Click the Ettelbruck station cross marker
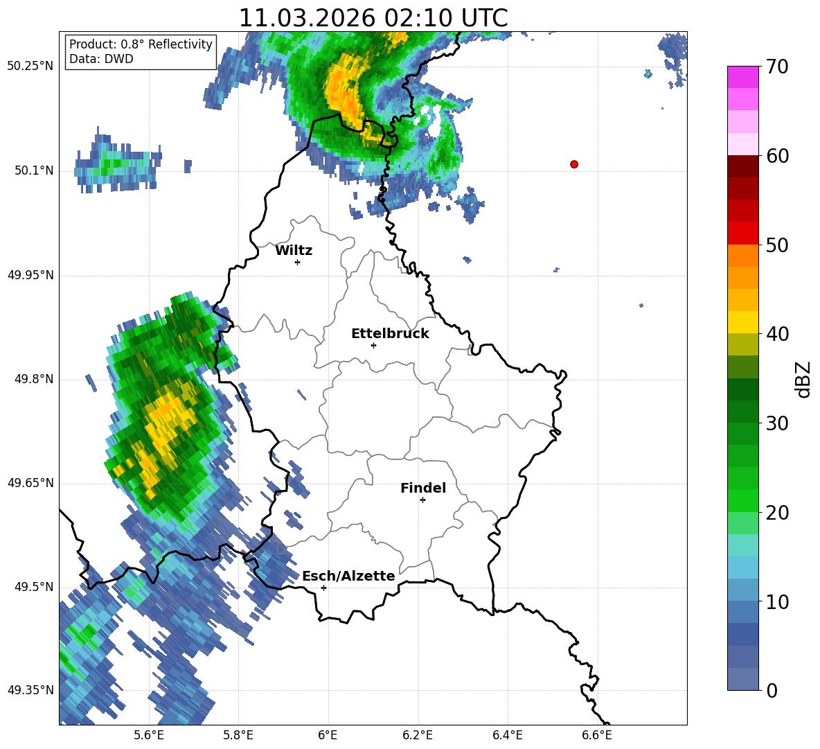 pyautogui.click(x=373, y=345)
